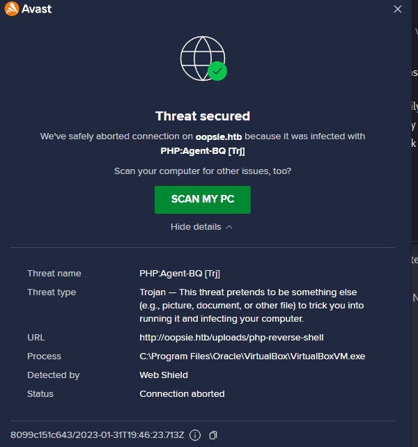Open the info icon beside the threat ID
Image resolution: width=418 pixels, height=447 pixels.
point(195,435)
